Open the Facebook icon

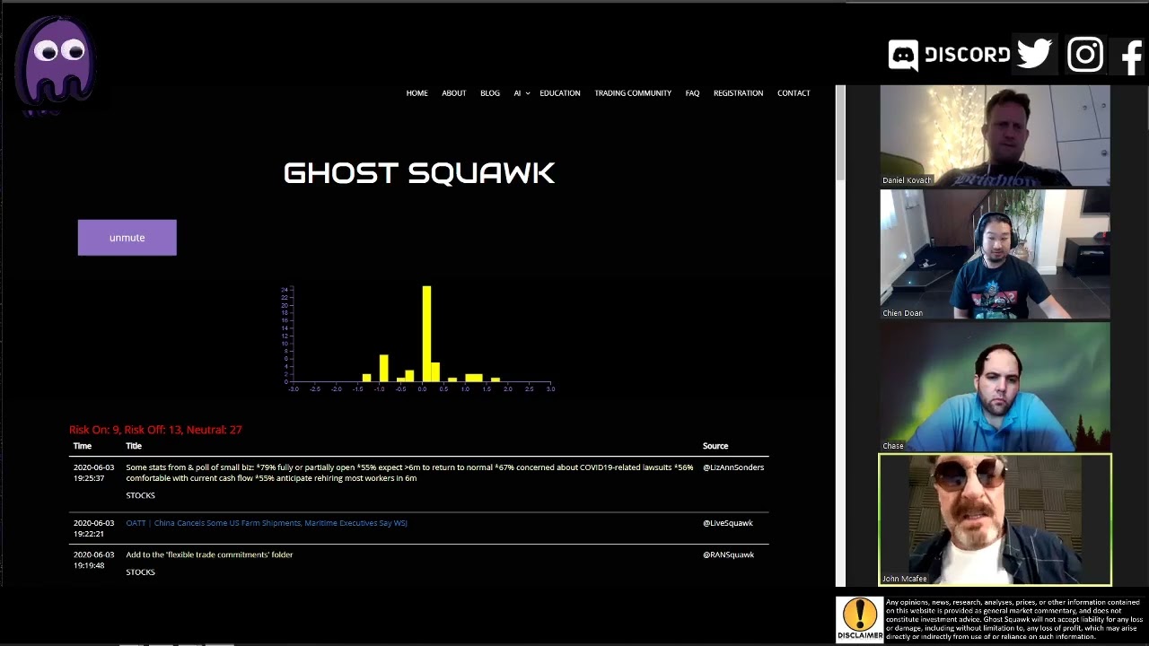pyautogui.click(x=1131, y=57)
